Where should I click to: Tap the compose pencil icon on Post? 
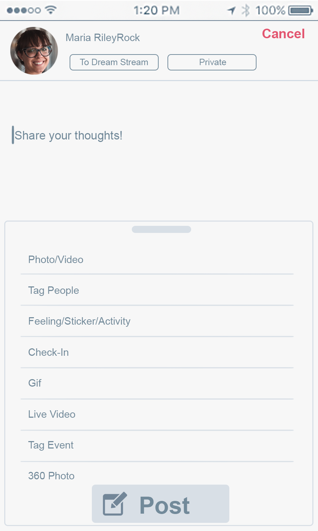114,504
